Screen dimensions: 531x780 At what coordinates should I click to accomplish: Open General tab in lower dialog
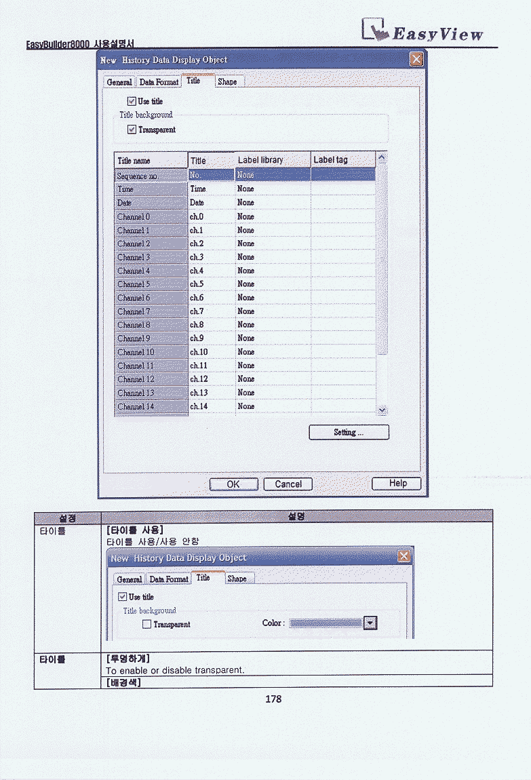(x=130, y=579)
